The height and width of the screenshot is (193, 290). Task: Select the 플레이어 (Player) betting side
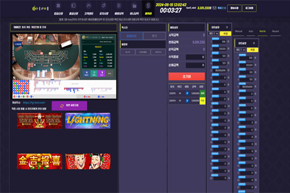(132, 36)
